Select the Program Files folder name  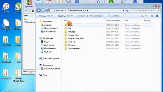click(73, 35)
